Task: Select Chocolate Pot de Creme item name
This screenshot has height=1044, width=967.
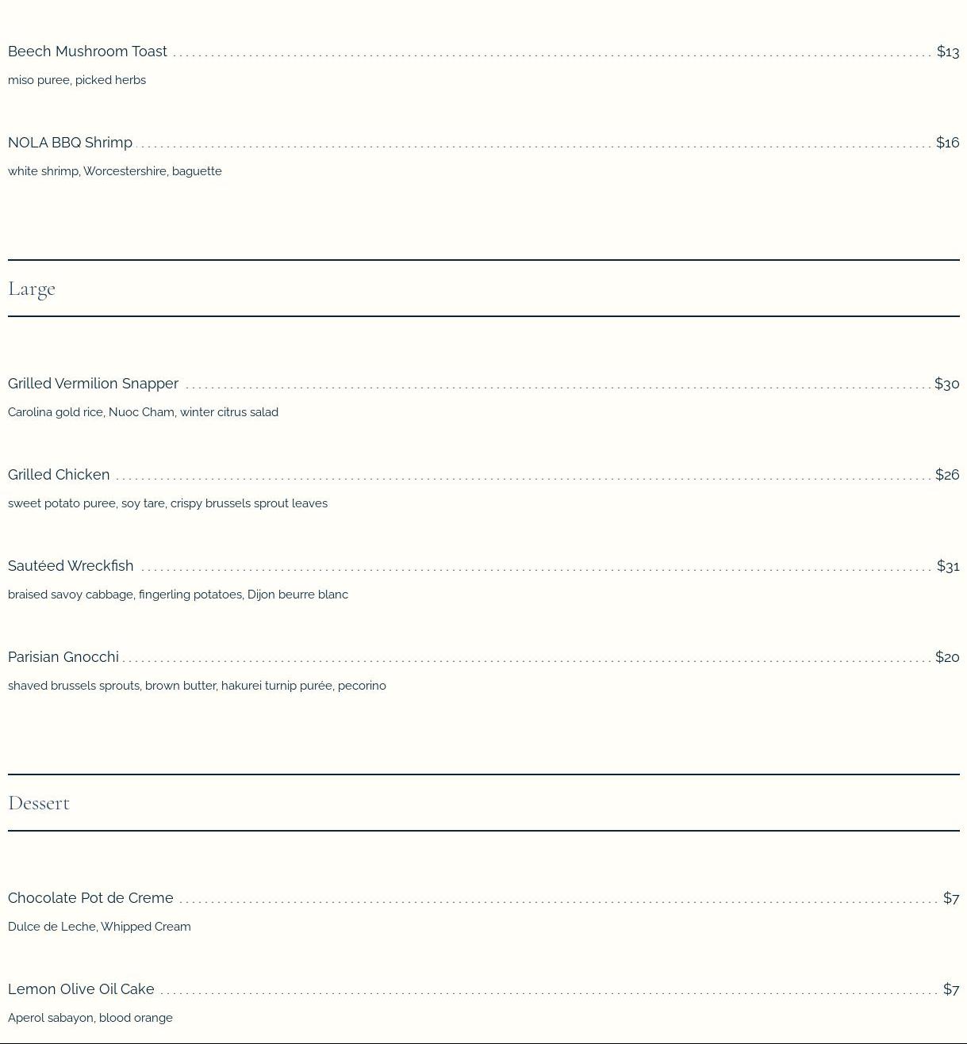Action: 90,898
